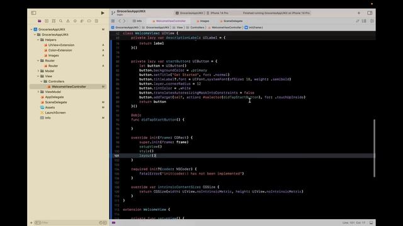Collapse the Router folder
This screenshot has width=403, height=226.
tap(38, 60)
